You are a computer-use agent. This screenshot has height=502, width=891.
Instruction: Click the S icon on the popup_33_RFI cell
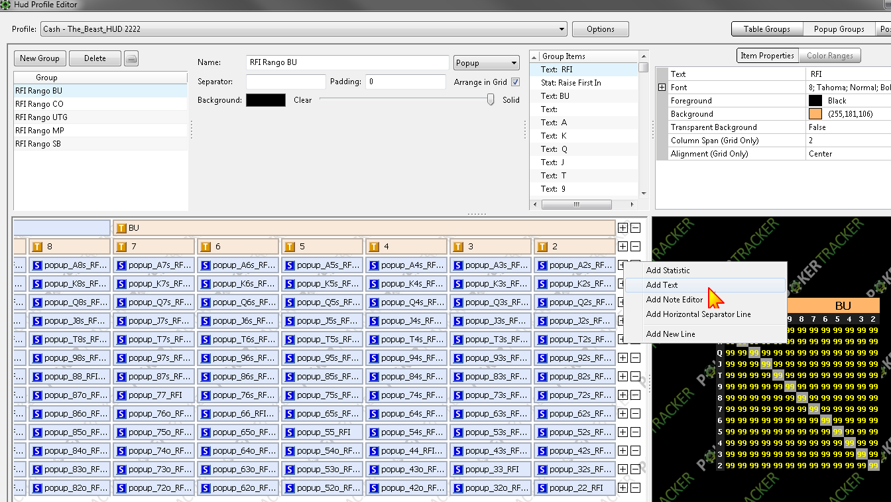point(458,470)
